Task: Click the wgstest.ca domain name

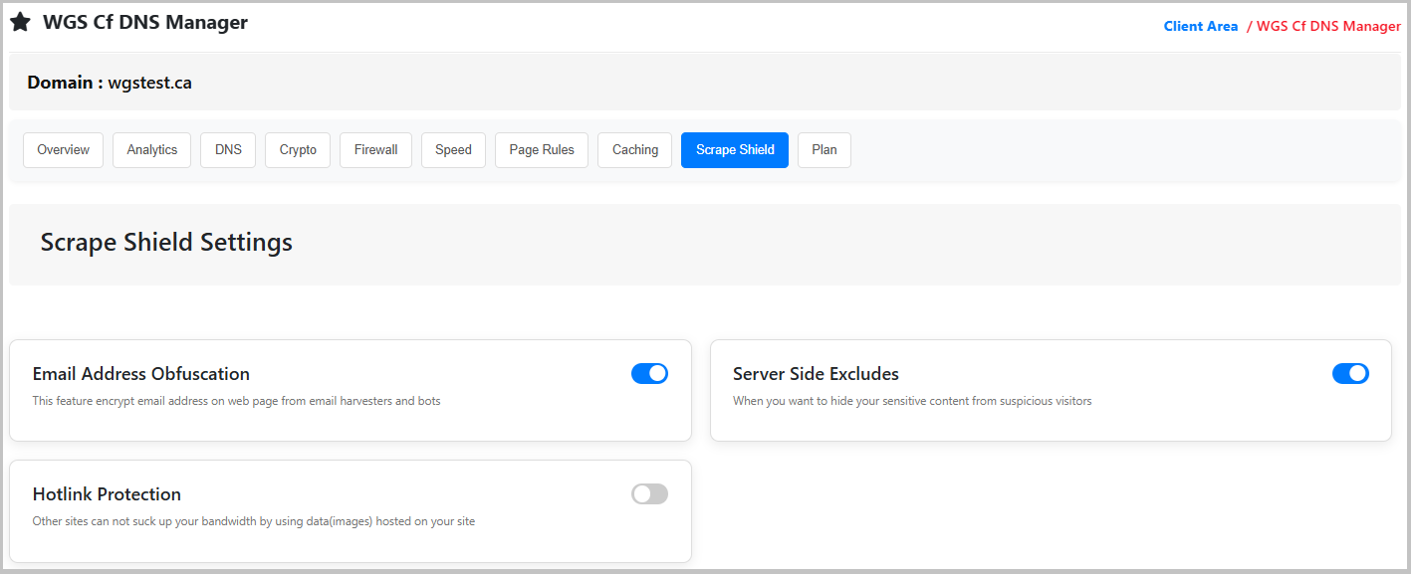Action: (x=150, y=83)
